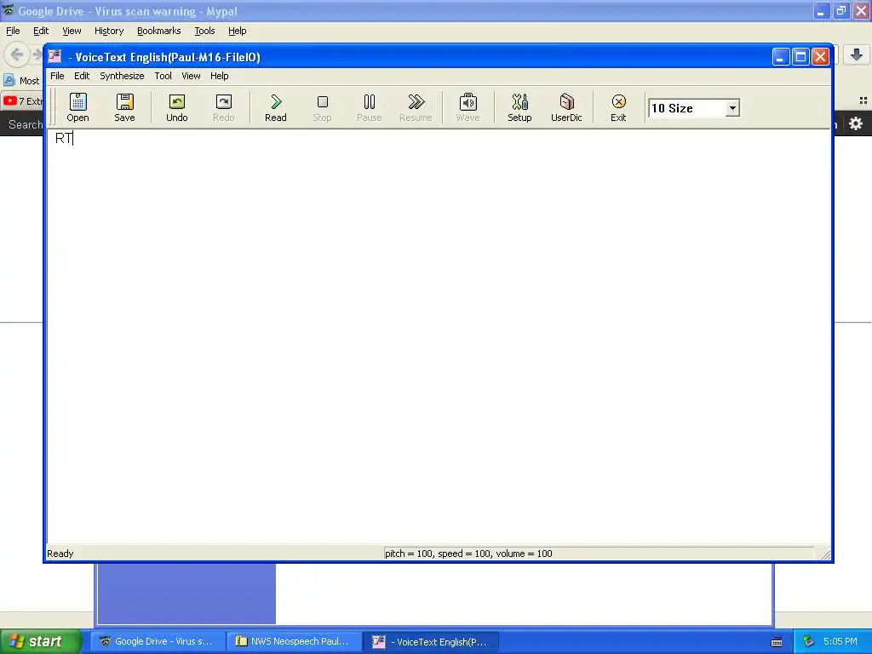Open voice Setup from the toolbar
Screen dimensions: 872x654
(x=519, y=107)
